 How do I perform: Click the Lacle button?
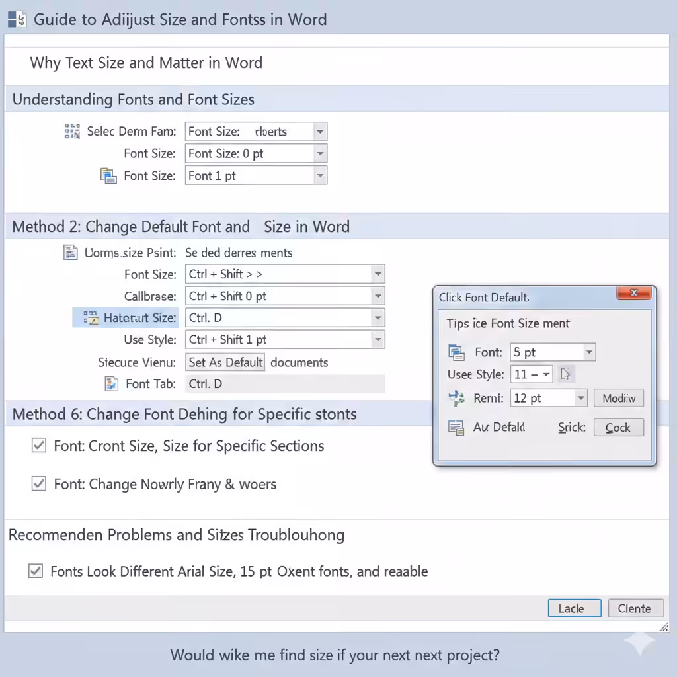575,608
